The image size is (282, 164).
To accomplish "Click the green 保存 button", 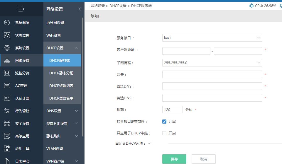I will [174, 159].
